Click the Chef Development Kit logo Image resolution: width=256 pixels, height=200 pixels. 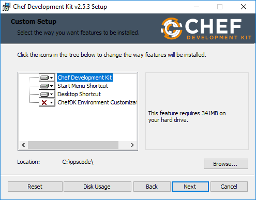[206, 28]
